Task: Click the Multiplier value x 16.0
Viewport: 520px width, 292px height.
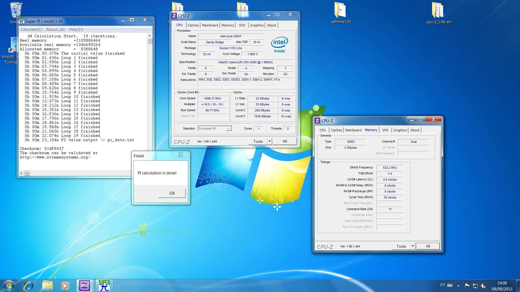Action: 212,104
